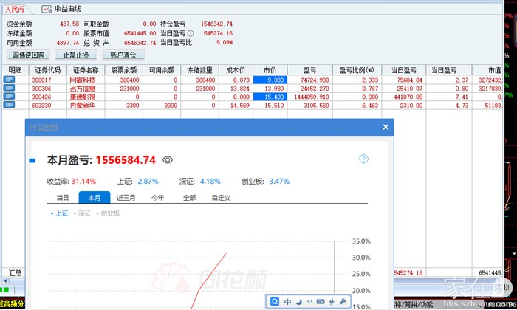Toggle the moon icon on IME toolbar
This screenshot has height=310, width=517.
tap(298, 301)
